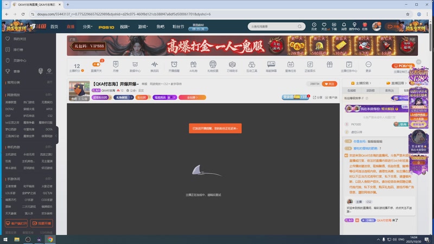
Task: Click the user avatar in header
Action: [376, 26]
